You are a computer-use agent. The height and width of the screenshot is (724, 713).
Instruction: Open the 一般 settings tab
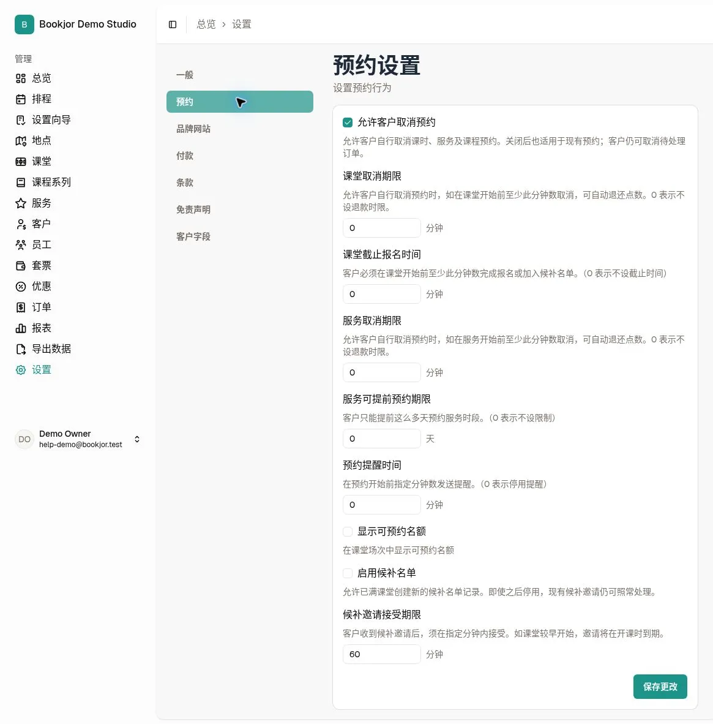(x=239, y=75)
